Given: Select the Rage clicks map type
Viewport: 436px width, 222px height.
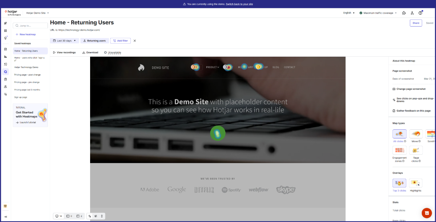Looking at the screenshot, I should [416, 150].
